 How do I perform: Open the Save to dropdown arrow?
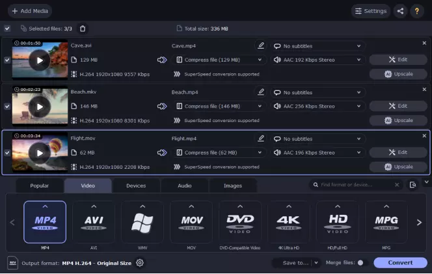click(x=316, y=263)
